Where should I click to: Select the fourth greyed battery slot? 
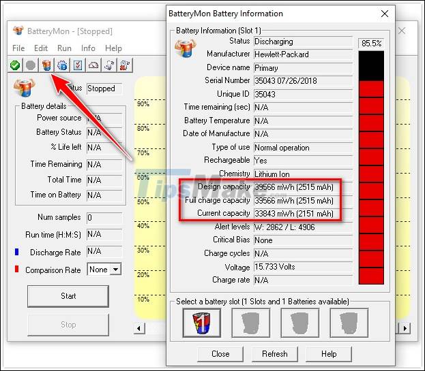coord(349,323)
